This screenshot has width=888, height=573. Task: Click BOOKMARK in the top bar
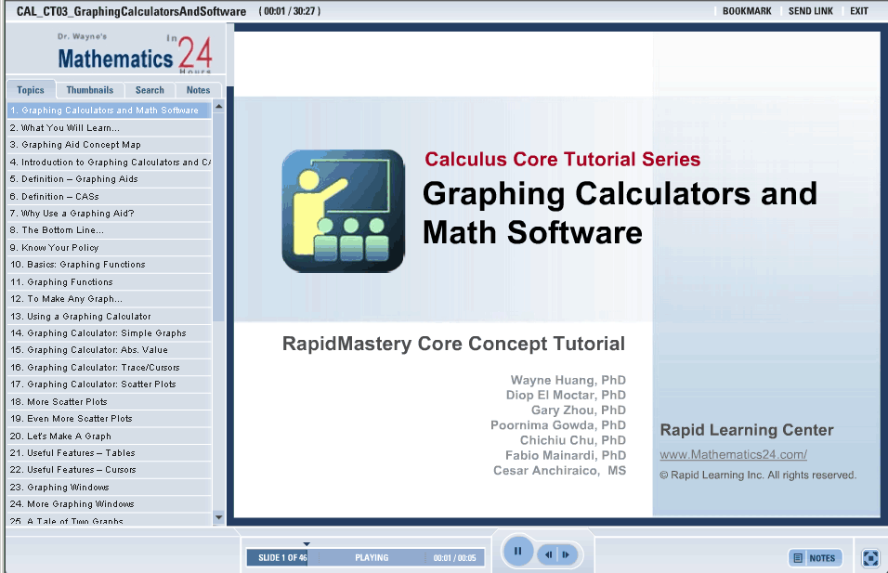tap(747, 11)
